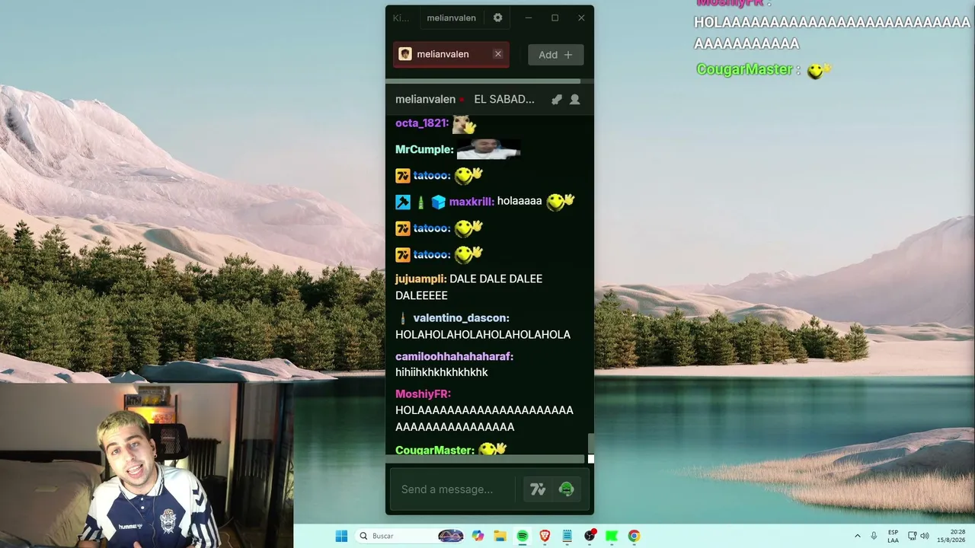Image resolution: width=975 pixels, height=548 pixels.
Task: Click username CougarMaster in chat window
Action: (x=434, y=450)
